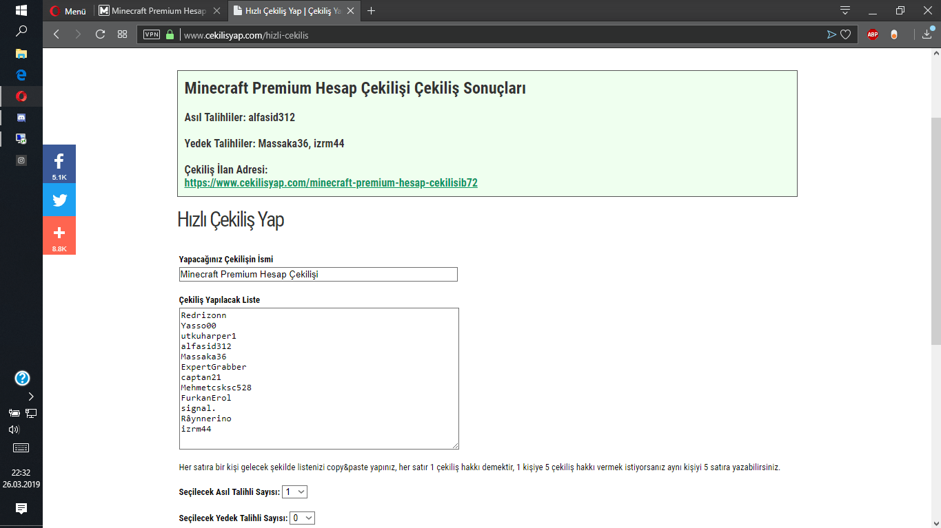Reload the current page
This screenshot has height=528, width=941.
tap(100, 34)
